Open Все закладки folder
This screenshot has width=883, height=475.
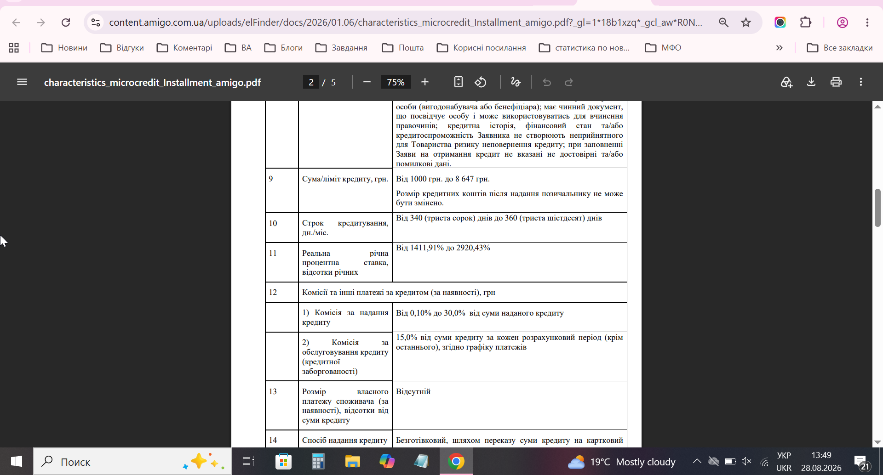(x=840, y=48)
